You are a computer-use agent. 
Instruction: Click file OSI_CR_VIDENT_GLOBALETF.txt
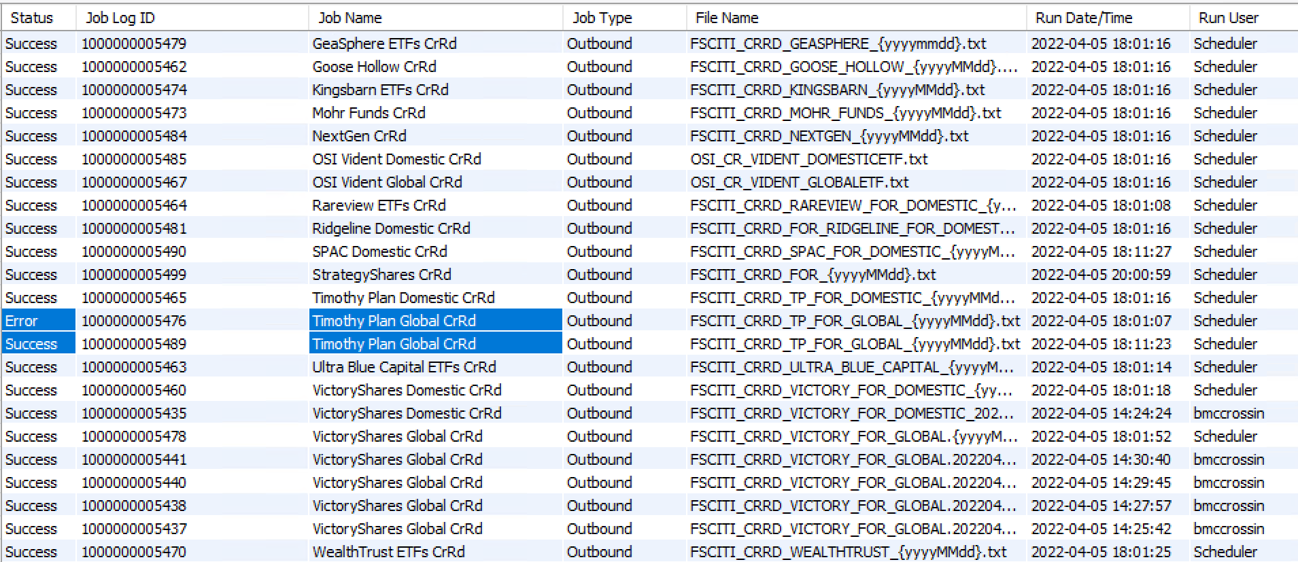tap(800, 182)
